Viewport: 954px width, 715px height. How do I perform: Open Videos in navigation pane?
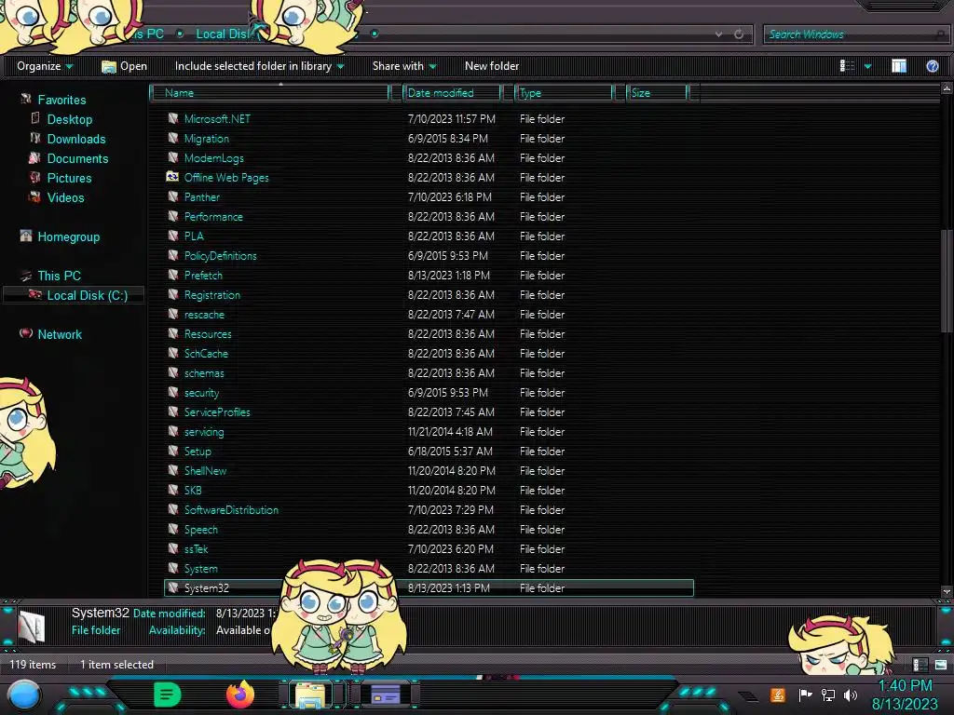tap(65, 197)
